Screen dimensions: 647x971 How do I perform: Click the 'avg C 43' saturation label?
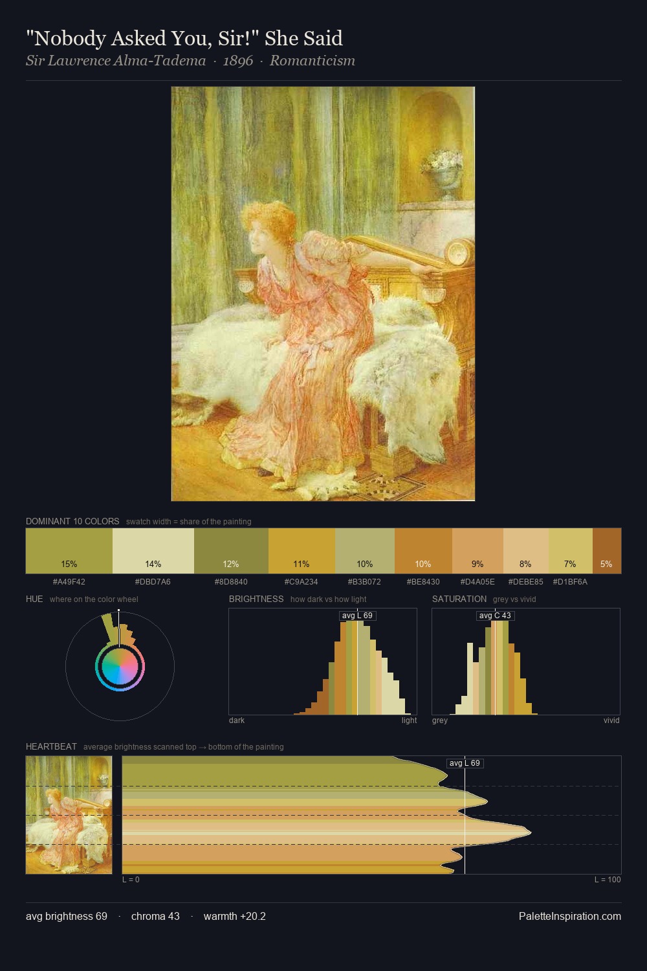[x=495, y=616]
